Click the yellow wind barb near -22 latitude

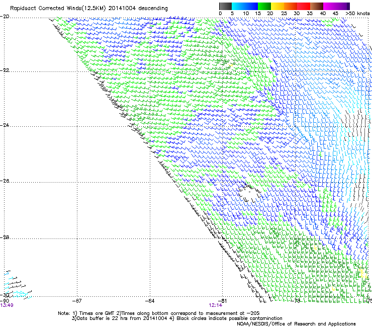coord(230,64)
